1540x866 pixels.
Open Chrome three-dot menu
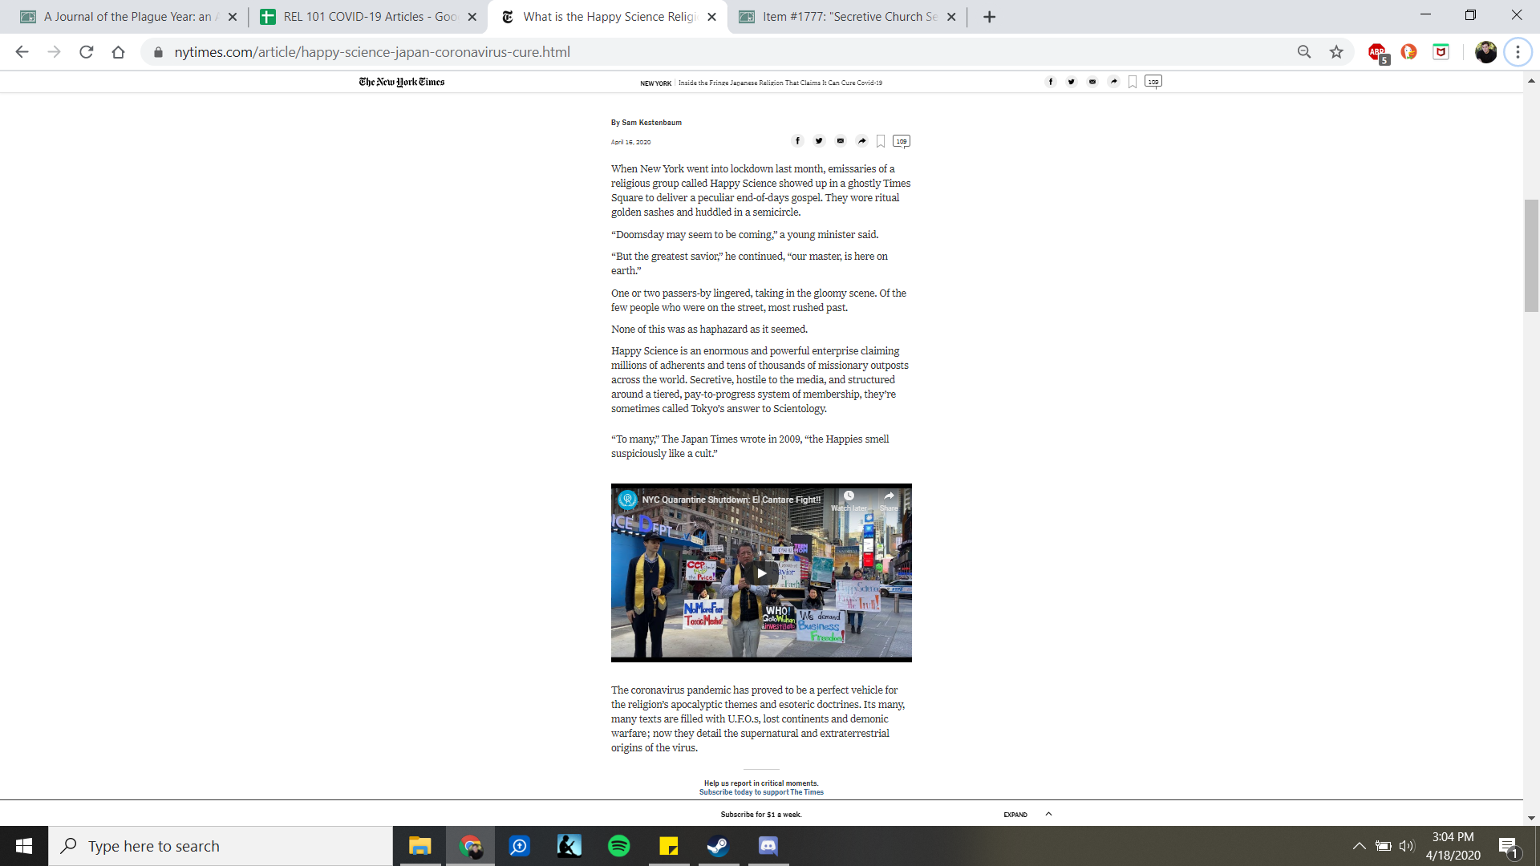(1518, 52)
